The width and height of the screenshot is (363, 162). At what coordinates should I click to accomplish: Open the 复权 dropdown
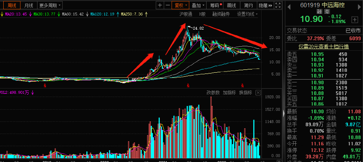(x=180, y=5)
